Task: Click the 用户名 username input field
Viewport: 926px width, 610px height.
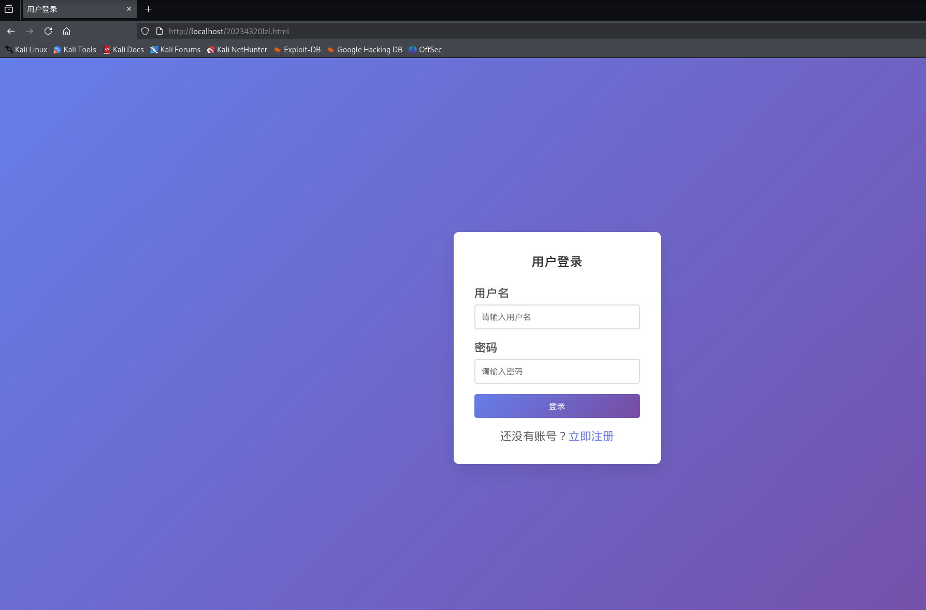Action: (557, 317)
